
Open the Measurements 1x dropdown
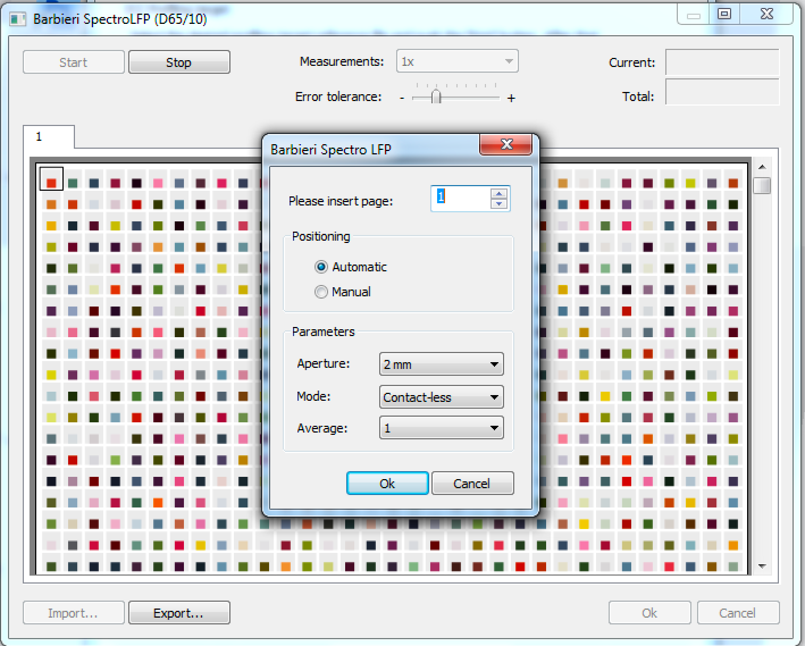[x=457, y=61]
